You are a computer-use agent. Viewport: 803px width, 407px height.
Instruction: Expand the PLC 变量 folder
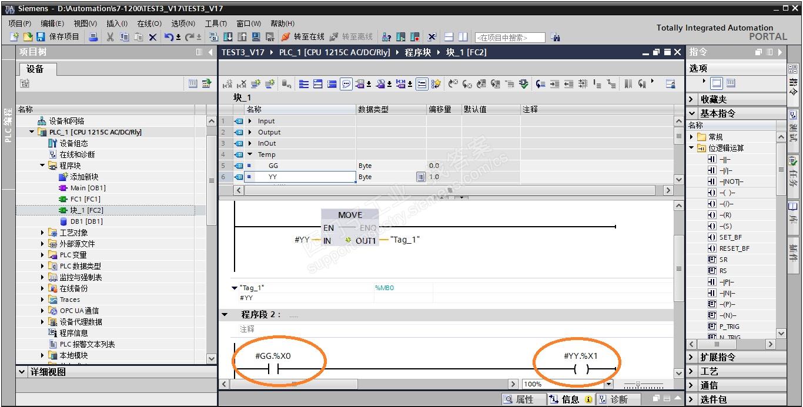[x=42, y=255]
